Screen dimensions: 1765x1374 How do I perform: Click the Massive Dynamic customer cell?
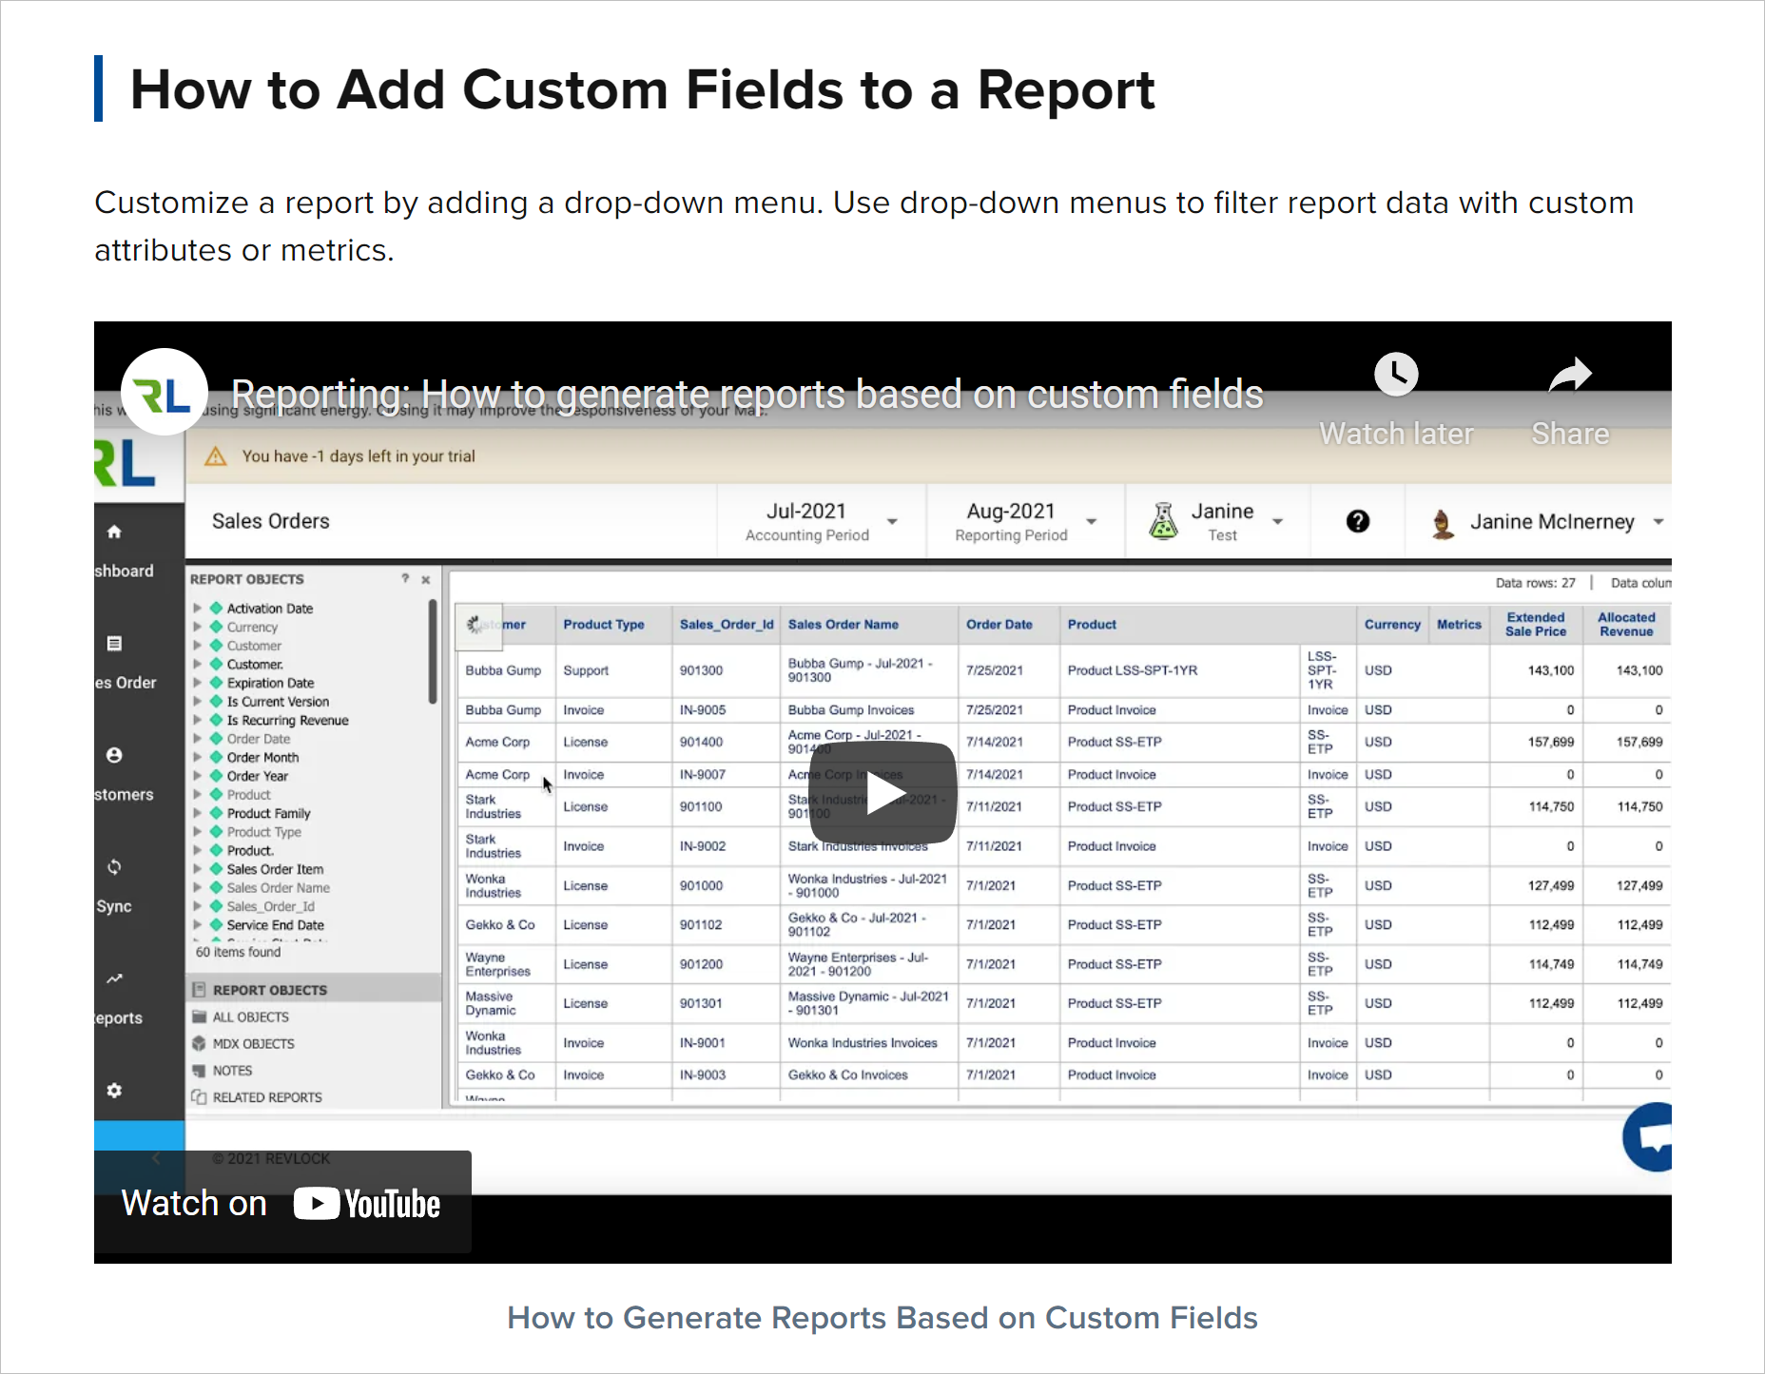click(x=506, y=1003)
